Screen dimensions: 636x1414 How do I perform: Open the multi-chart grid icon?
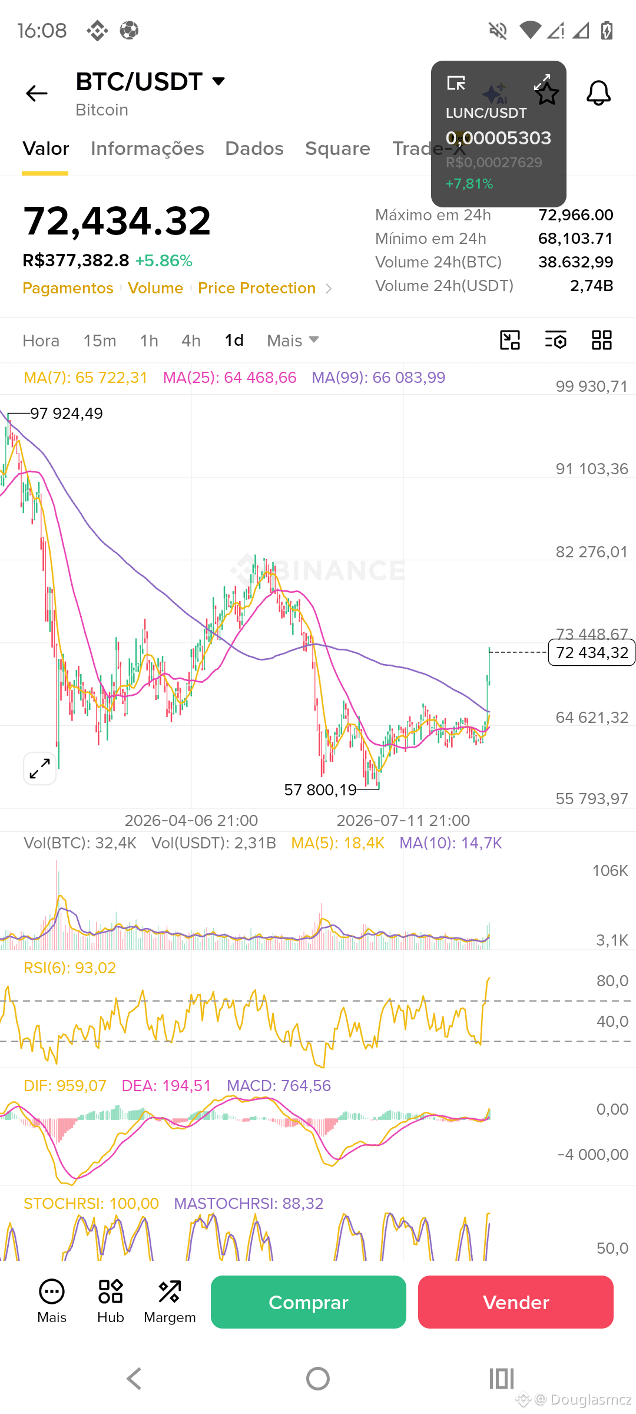601,340
